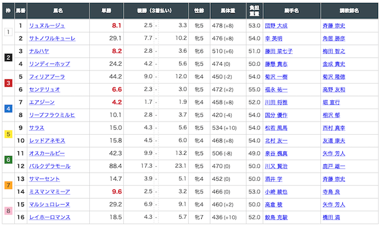The width and height of the screenshot is (381, 226).
Task: Click the orange bracket 7 badge
Action: click(8, 185)
